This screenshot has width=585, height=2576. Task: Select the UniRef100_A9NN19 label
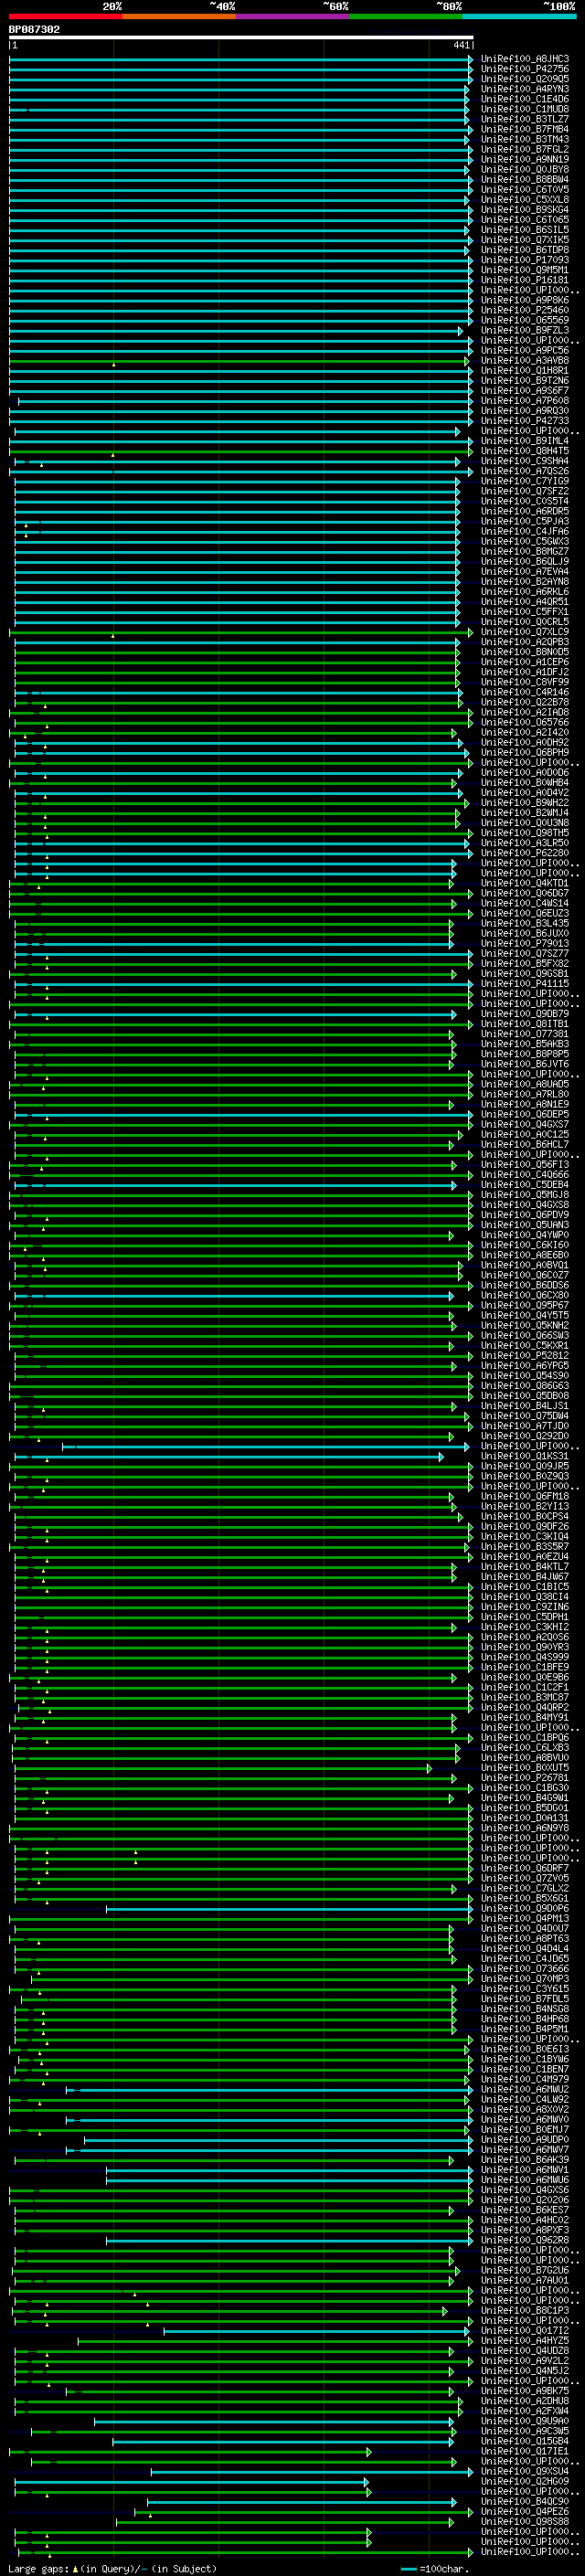(525, 159)
